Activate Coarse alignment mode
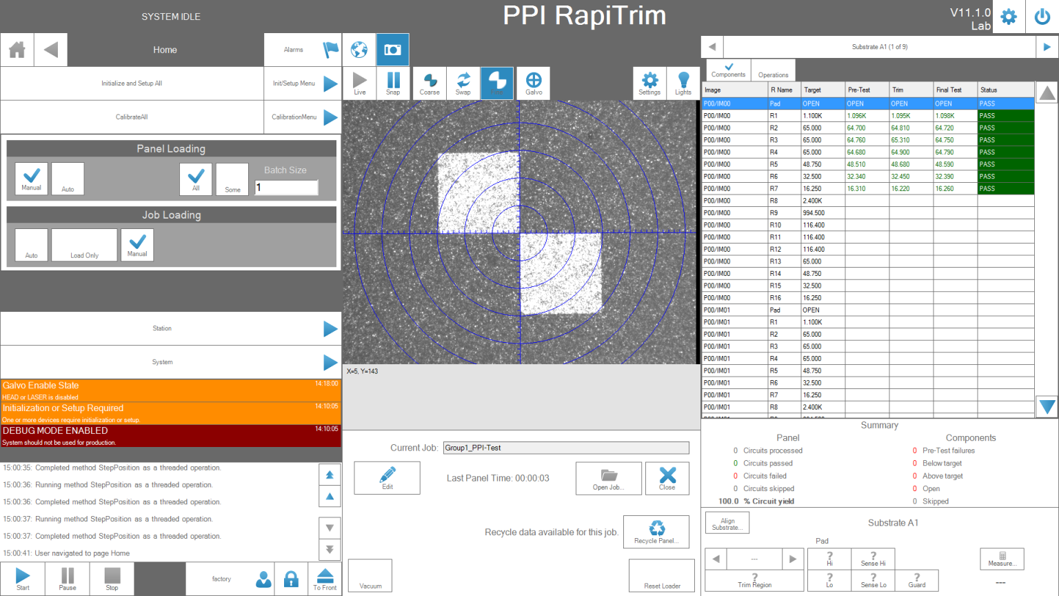1059x596 pixels. pyautogui.click(x=430, y=83)
